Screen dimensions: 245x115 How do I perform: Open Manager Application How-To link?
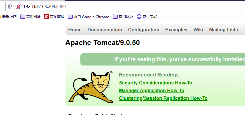[152, 91]
